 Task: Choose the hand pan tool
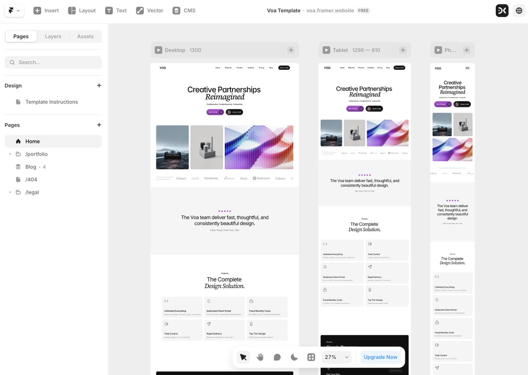coord(260,357)
